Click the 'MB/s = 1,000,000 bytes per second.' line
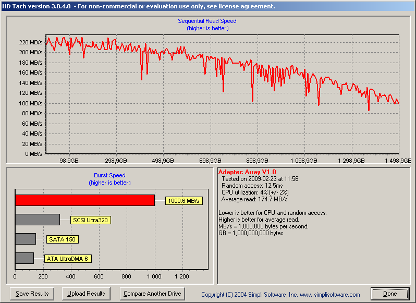This screenshot has width=416, height=303. (x=263, y=226)
